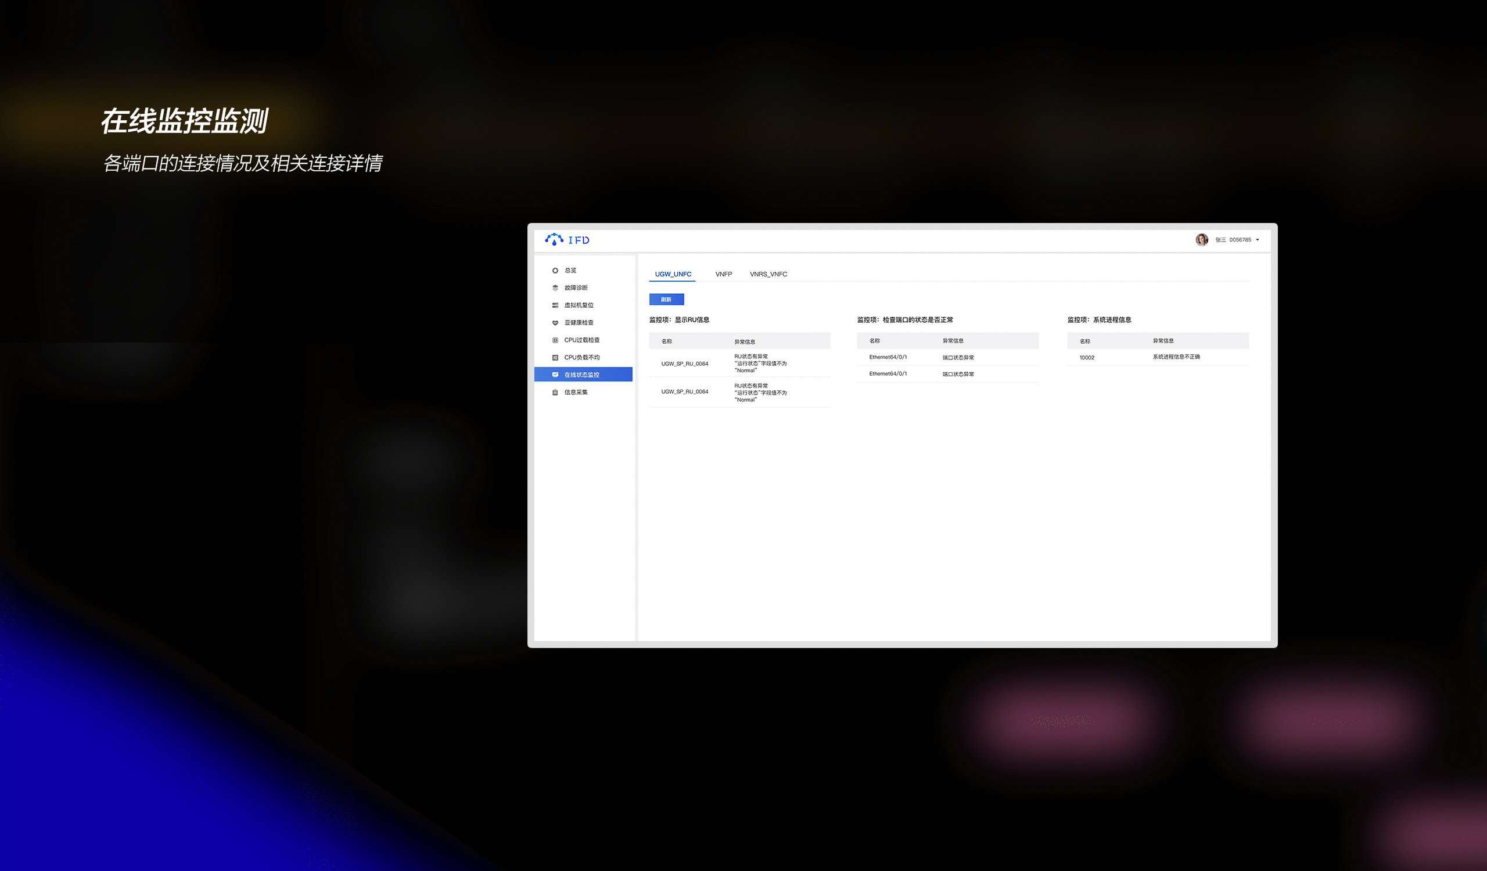Click 异常信息 header in RU信息 table
1487x871 pixels.
click(745, 341)
